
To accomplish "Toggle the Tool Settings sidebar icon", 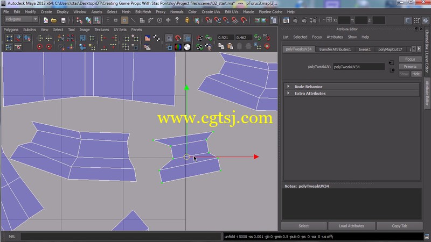I will [x=417, y=20].
